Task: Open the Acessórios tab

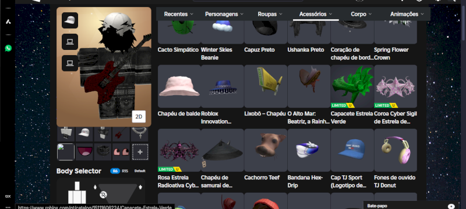Action: (x=316, y=14)
